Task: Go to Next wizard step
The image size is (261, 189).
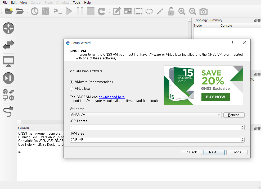Action: point(214,152)
